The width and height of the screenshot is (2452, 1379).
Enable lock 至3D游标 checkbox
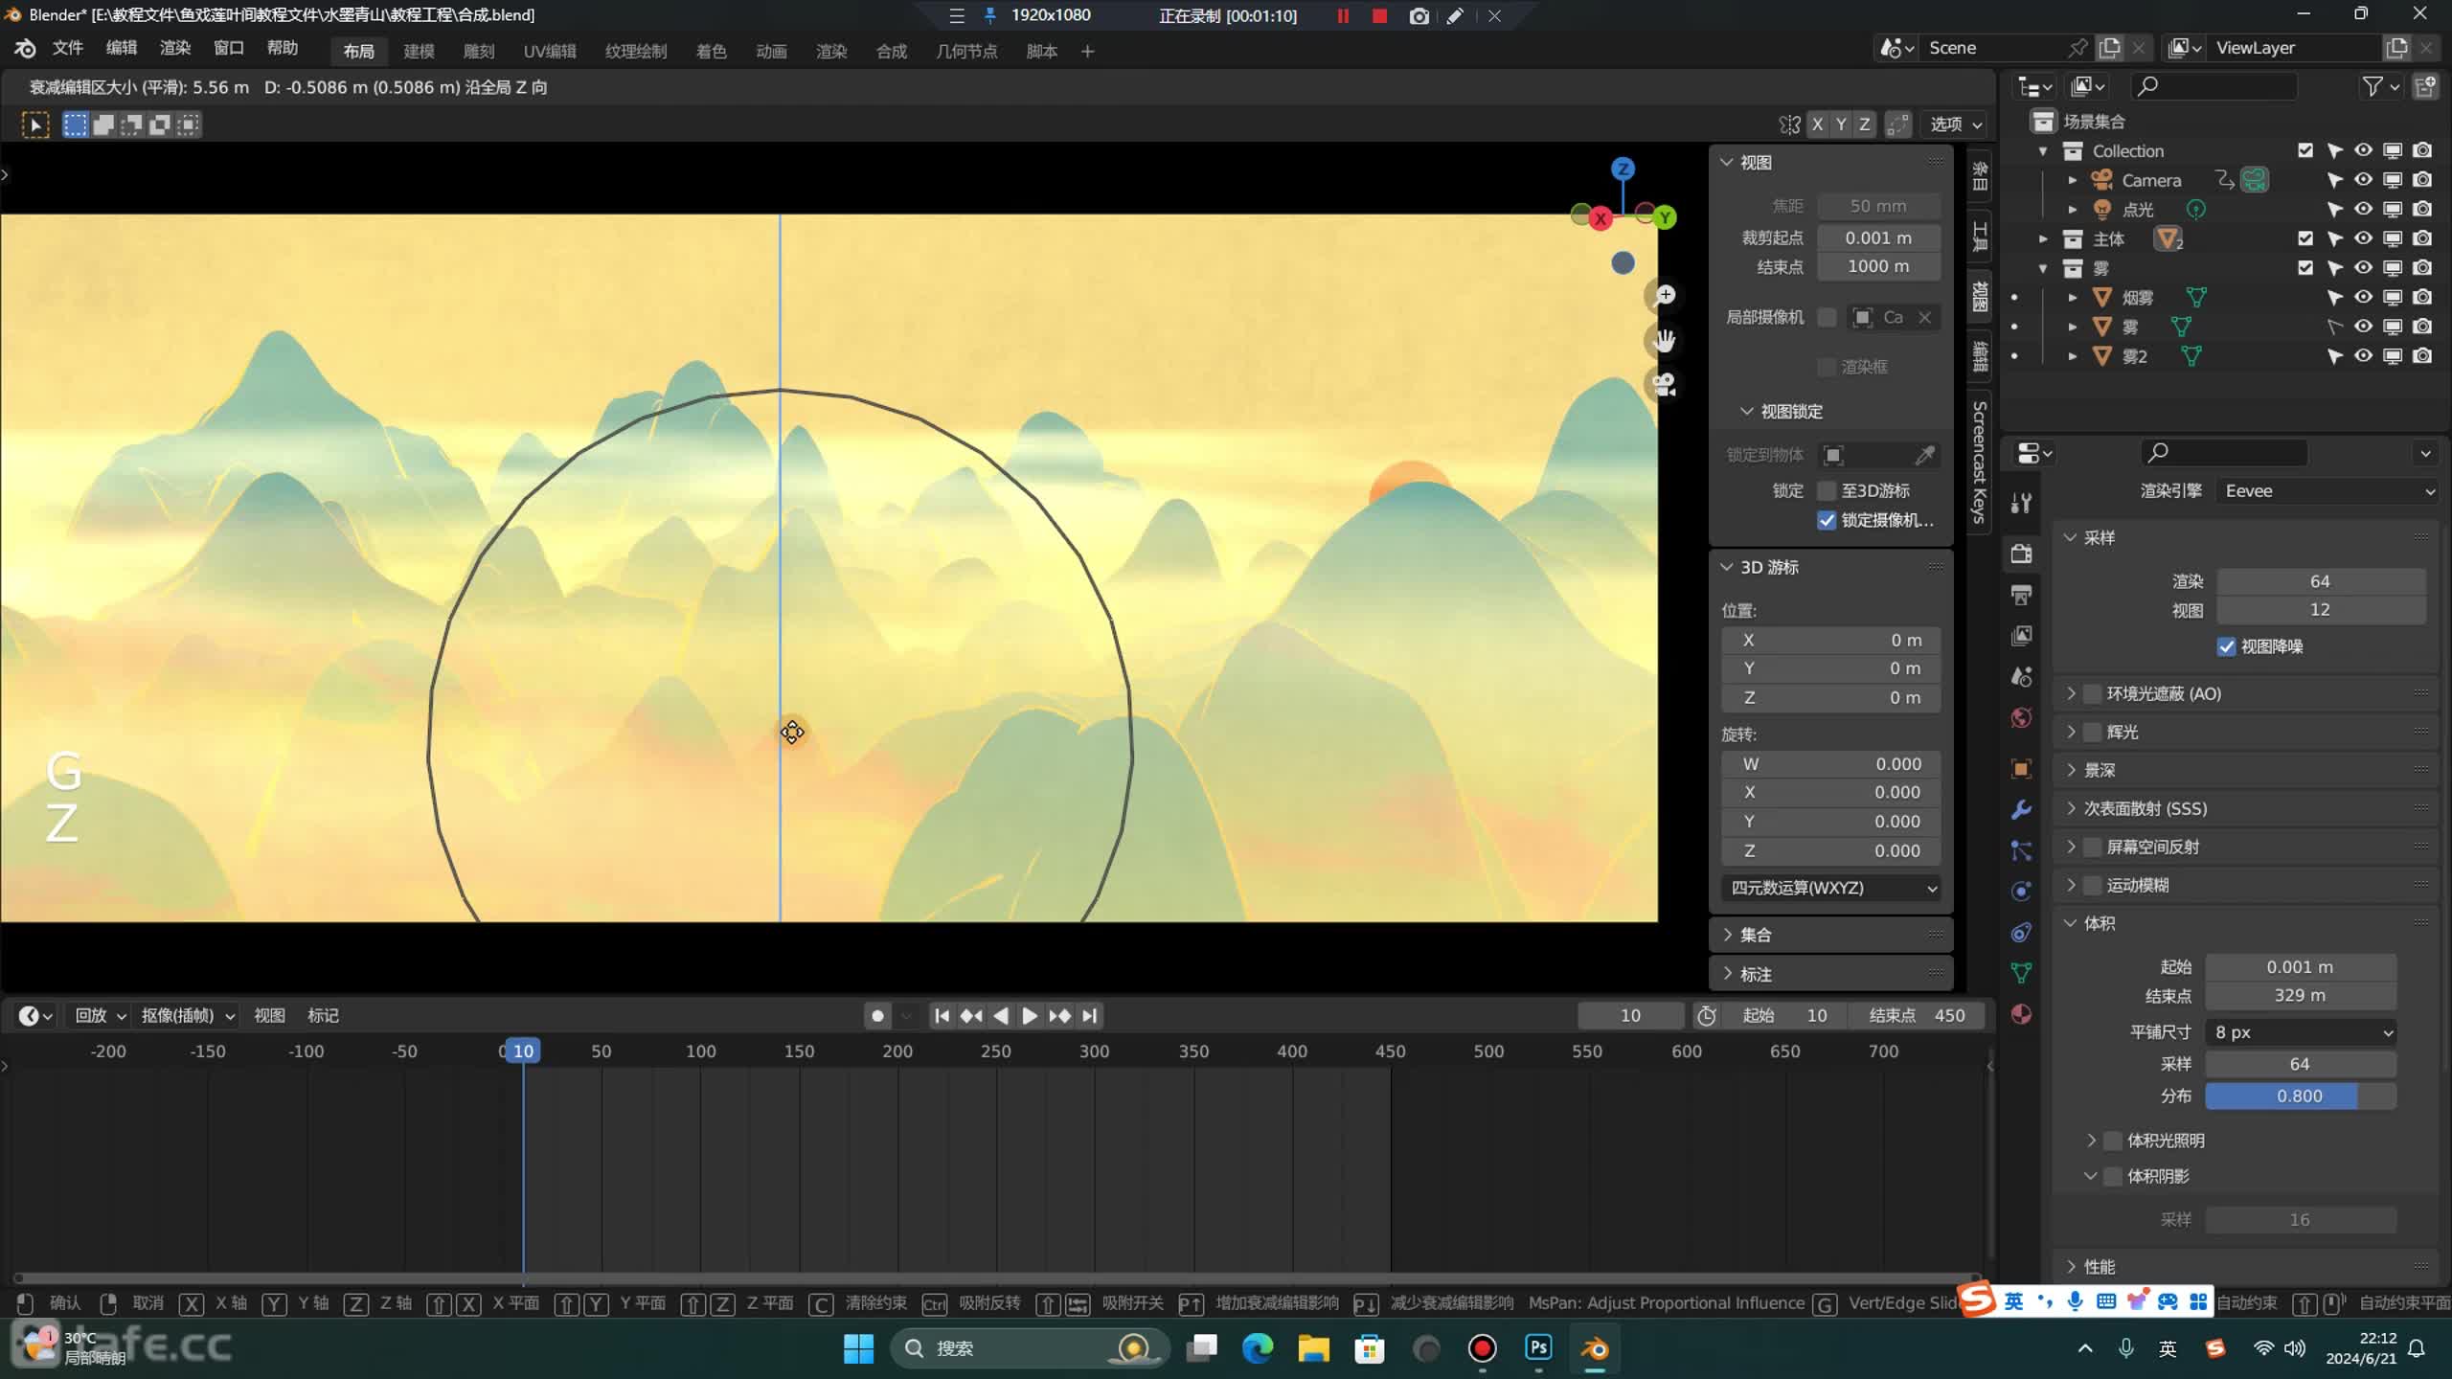[x=1827, y=490]
